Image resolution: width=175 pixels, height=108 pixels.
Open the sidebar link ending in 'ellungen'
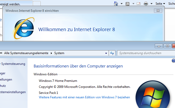tap(6, 80)
